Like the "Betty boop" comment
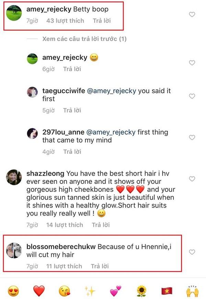The height and width of the screenshot is (299, 206). point(192,14)
